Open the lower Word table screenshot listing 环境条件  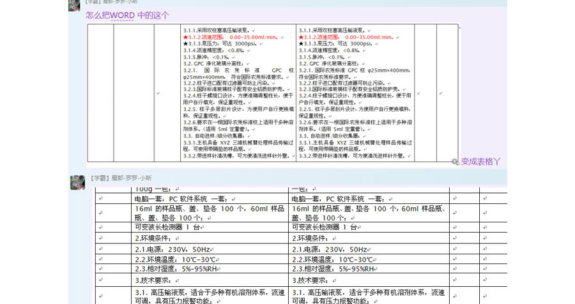301,245
